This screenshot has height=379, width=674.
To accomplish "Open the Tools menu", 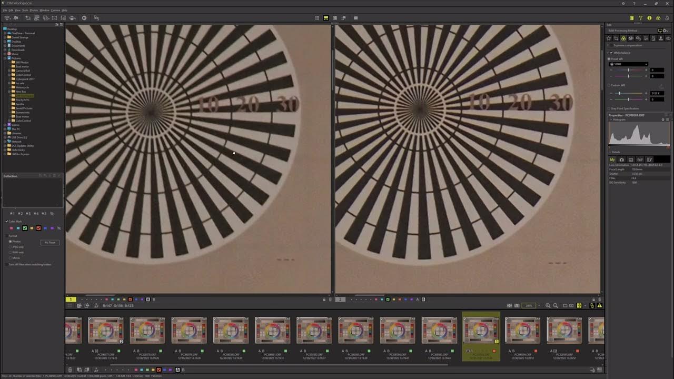I will point(25,10).
